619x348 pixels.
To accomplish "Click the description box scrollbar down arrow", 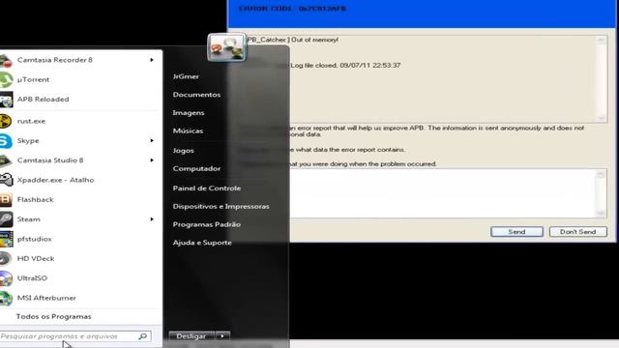I will tap(601, 213).
